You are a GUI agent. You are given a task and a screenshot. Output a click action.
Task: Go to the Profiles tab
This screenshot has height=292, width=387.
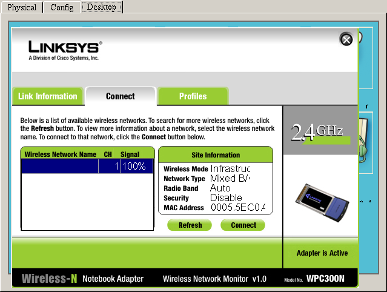(193, 96)
